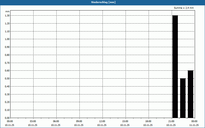Click the 11.11.25 date label
205x128 pixels.
tap(194, 125)
